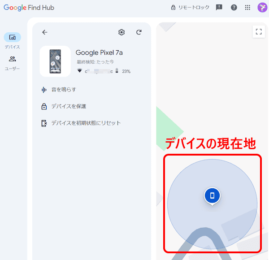Image resolution: width=269 pixels, height=260 pixels.
Task: Open the Google account profile avatar
Action: pos(262,8)
